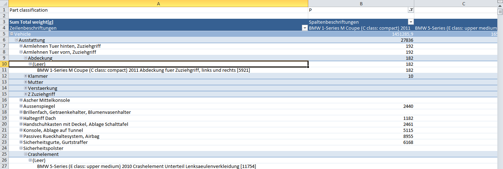Select row 27 header
Screen dimensions: 503x169
pyautogui.click(x=4, y=166)
